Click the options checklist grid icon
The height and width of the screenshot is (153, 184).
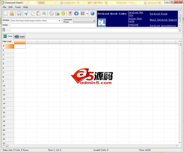82,13
